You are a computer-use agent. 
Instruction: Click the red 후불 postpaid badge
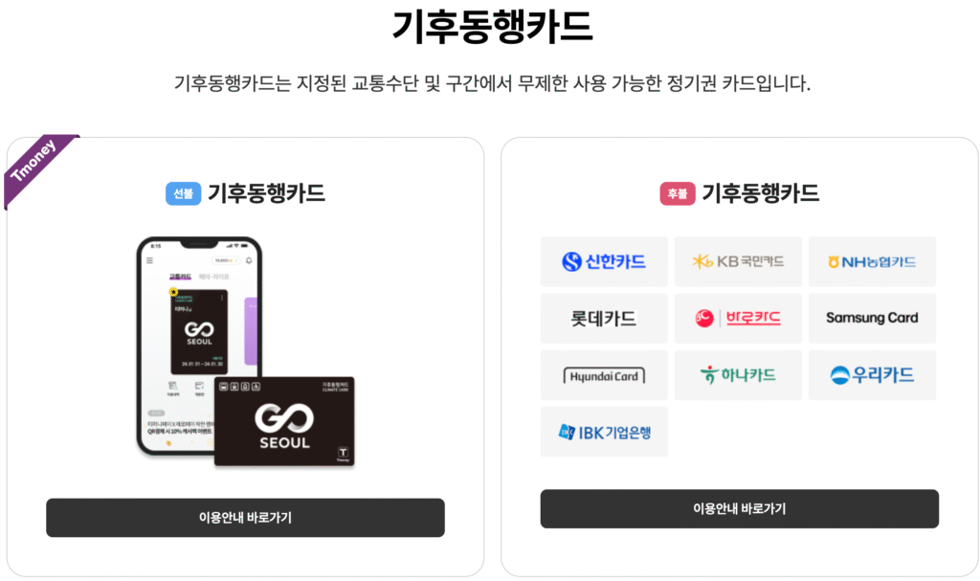(x=678, y=194)
